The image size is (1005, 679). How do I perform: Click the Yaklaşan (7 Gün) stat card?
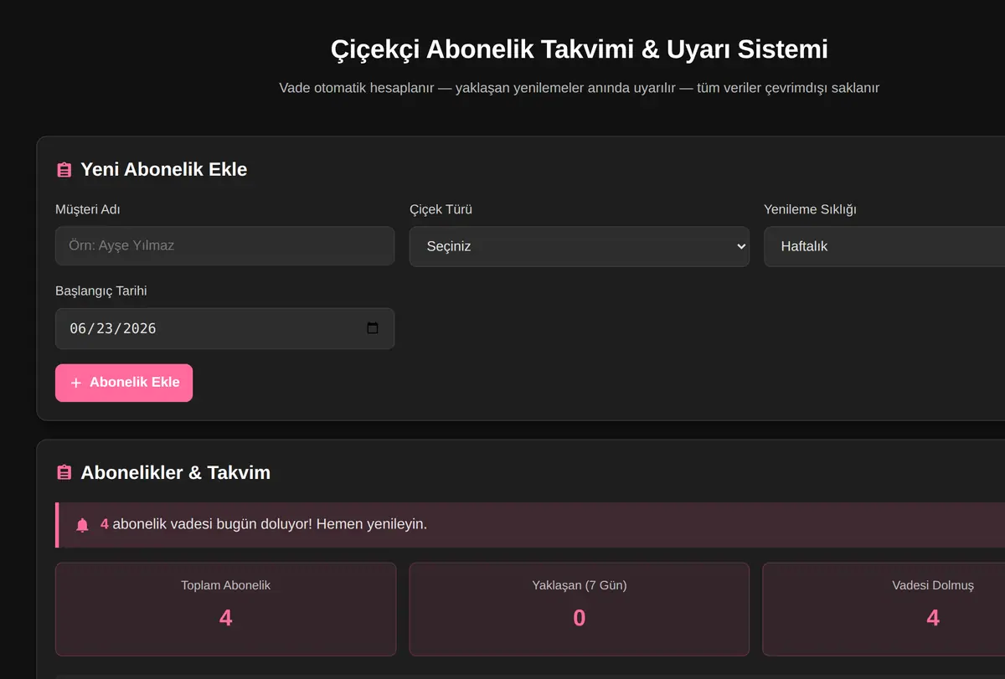click(579, 609)
